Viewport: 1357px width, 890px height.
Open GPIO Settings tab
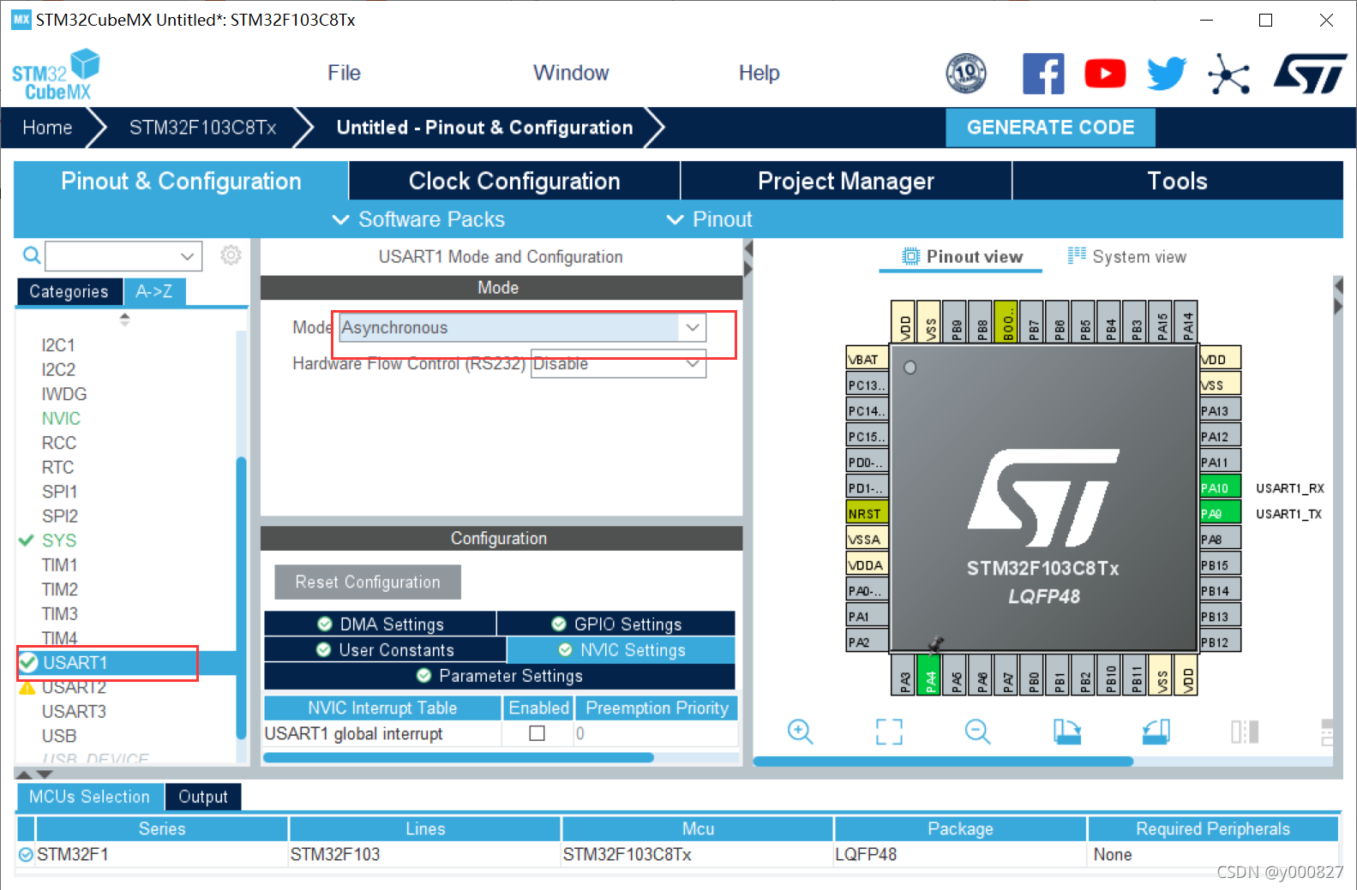(616, 624)
